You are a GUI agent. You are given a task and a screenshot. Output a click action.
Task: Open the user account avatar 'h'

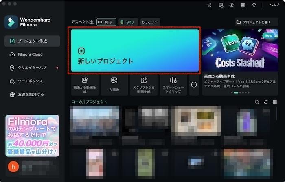13,167
